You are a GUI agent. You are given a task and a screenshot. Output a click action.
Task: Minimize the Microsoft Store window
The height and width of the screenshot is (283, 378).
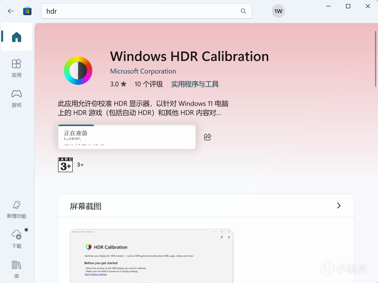[x=329, y=6]
